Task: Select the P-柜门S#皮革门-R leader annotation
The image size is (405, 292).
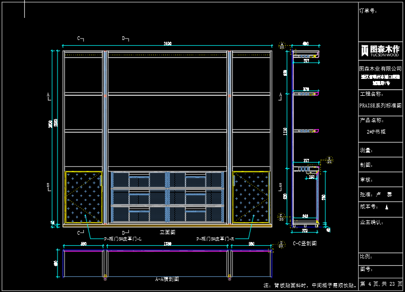Action: coord(216,238)
